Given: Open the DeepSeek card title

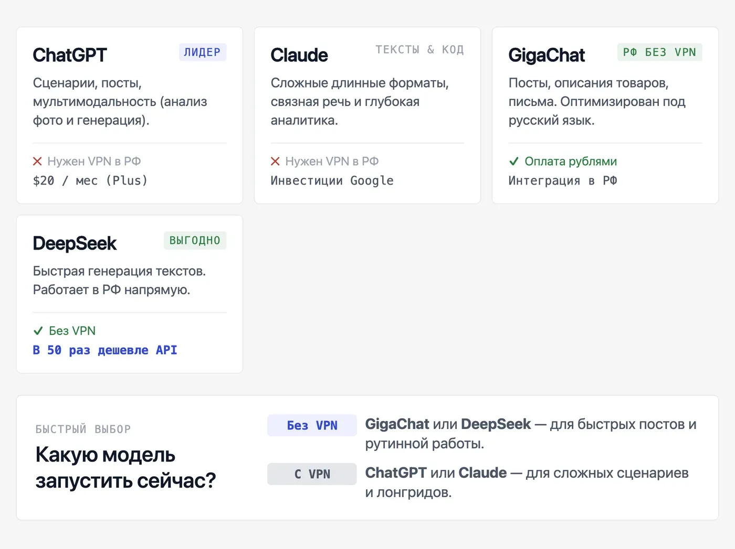Looking at the screenshot, I should 75,243.
